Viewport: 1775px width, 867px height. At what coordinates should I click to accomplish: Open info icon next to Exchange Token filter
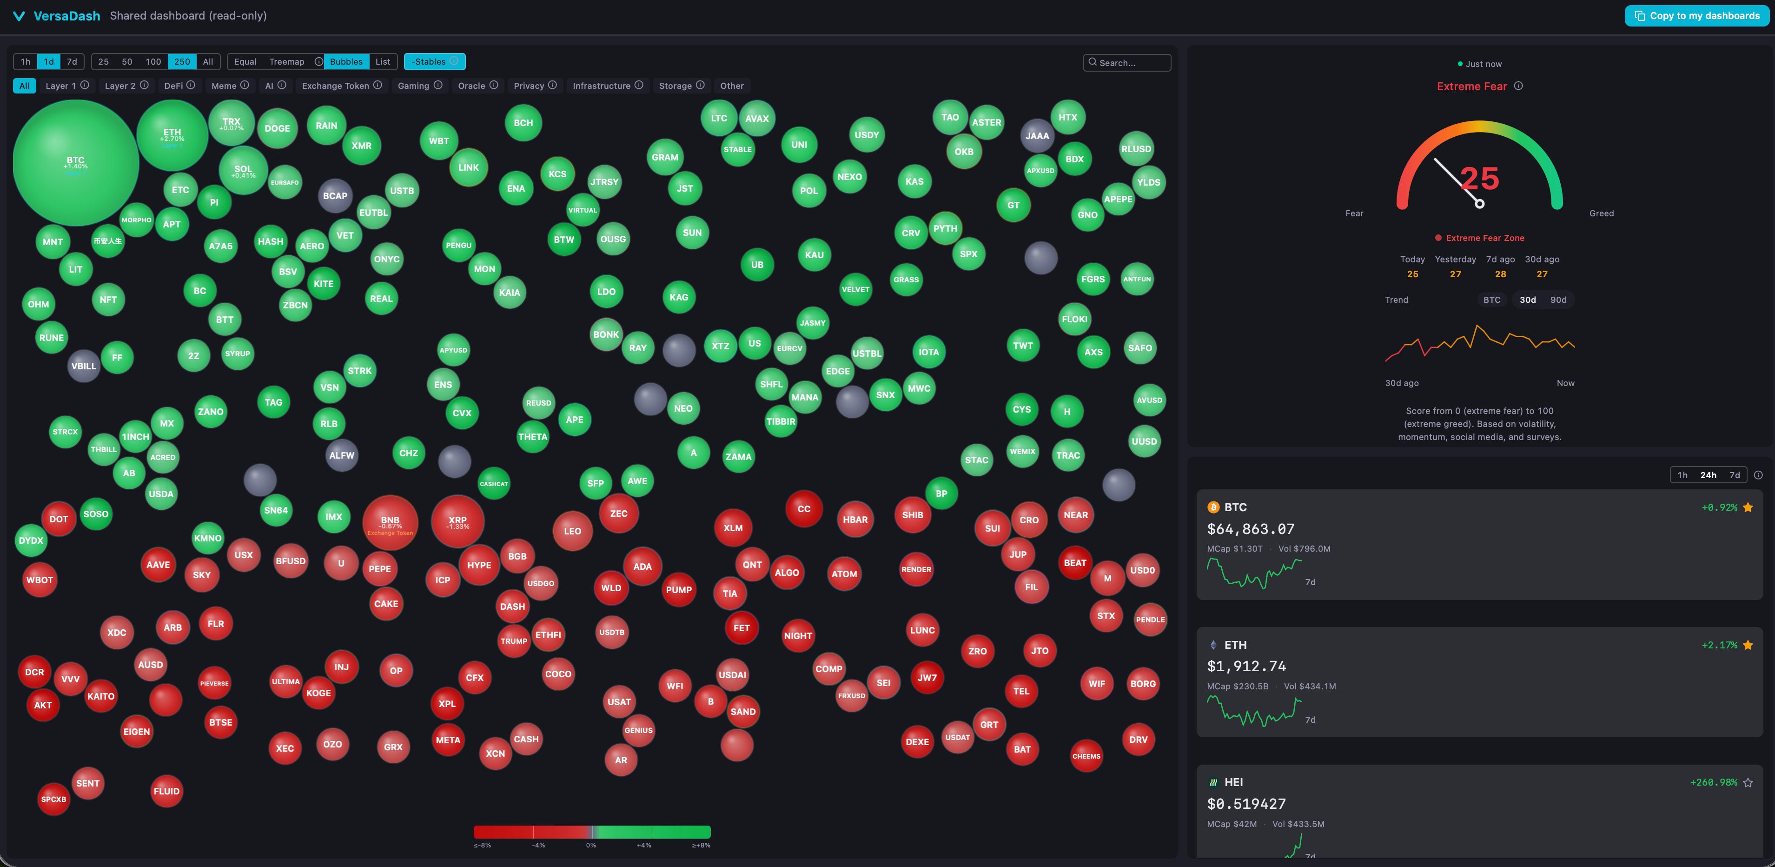click(x=378, y=85)
